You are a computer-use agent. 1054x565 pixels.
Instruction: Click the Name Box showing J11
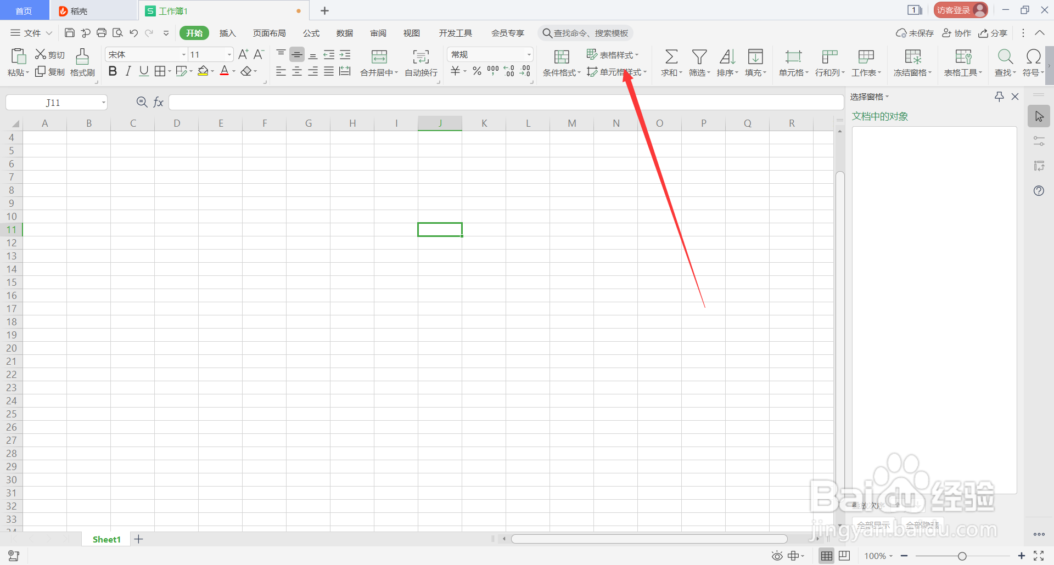pos(52,102)
